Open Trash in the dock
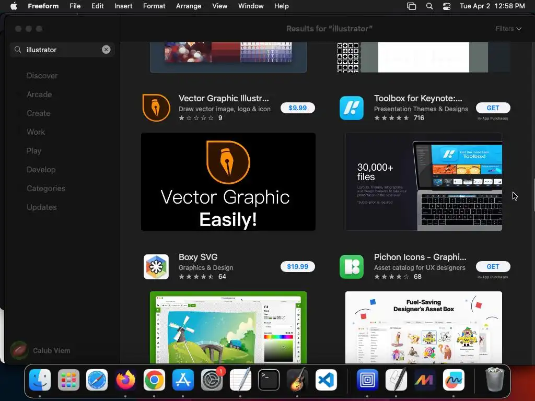The image size is (535, 401). click(495, 380)
